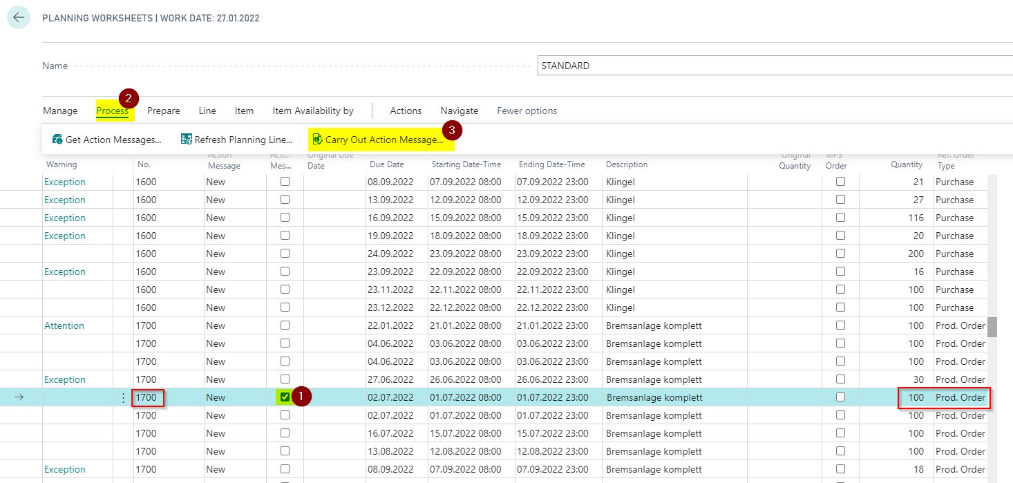Click the vertical scrollbar thumb
The image size is (1013, 483).
point(992,327)
